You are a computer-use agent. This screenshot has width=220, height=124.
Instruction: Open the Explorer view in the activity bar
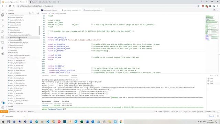[3, 15]
